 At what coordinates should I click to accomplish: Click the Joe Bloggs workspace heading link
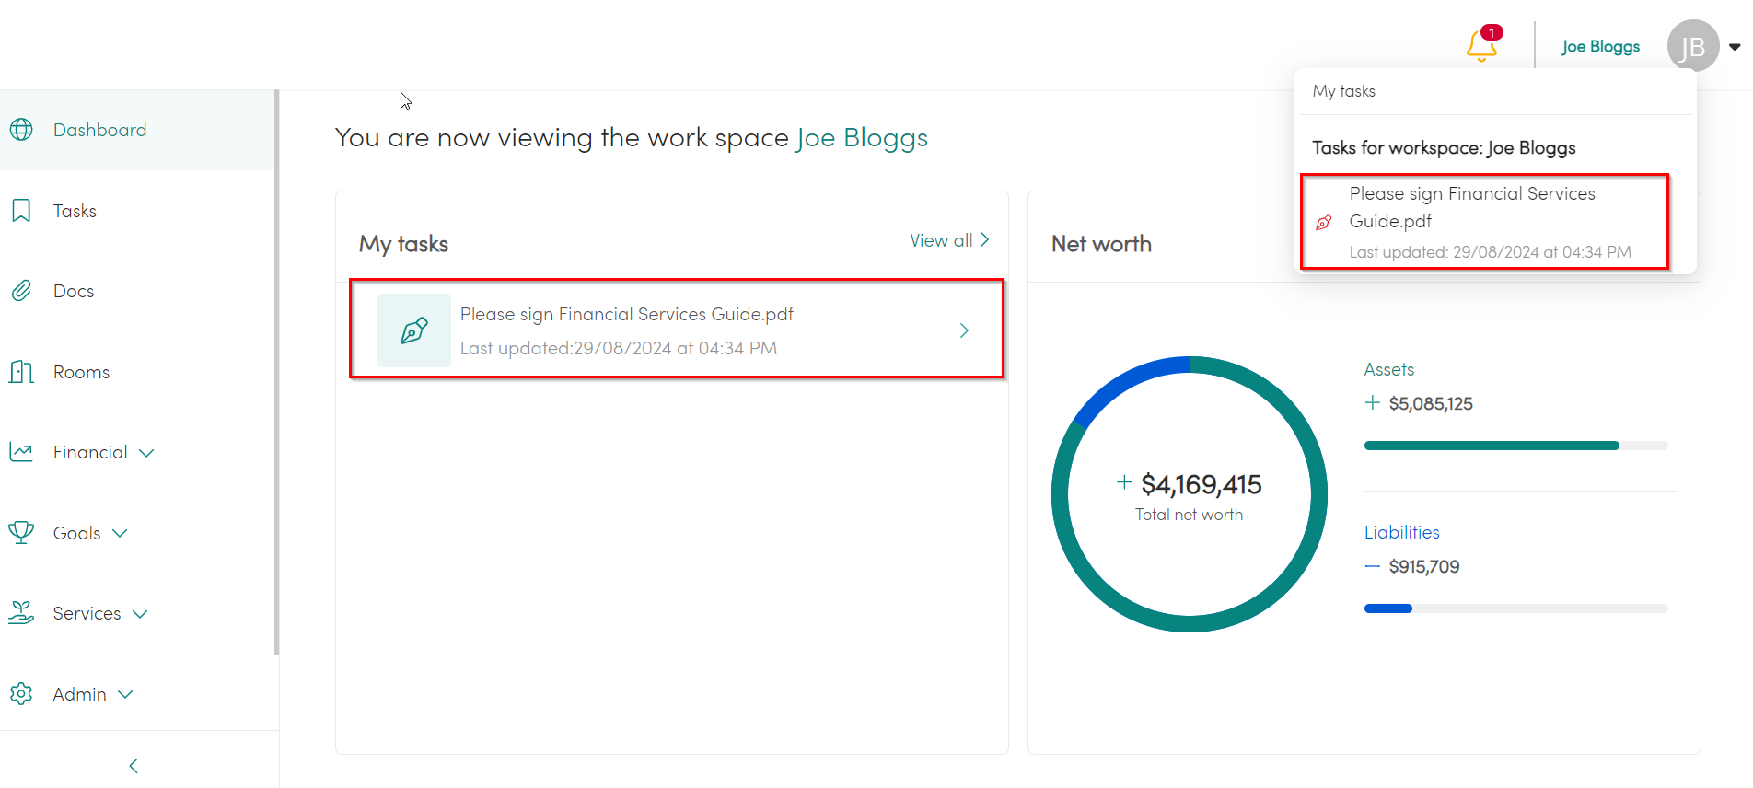coord(862,138)
